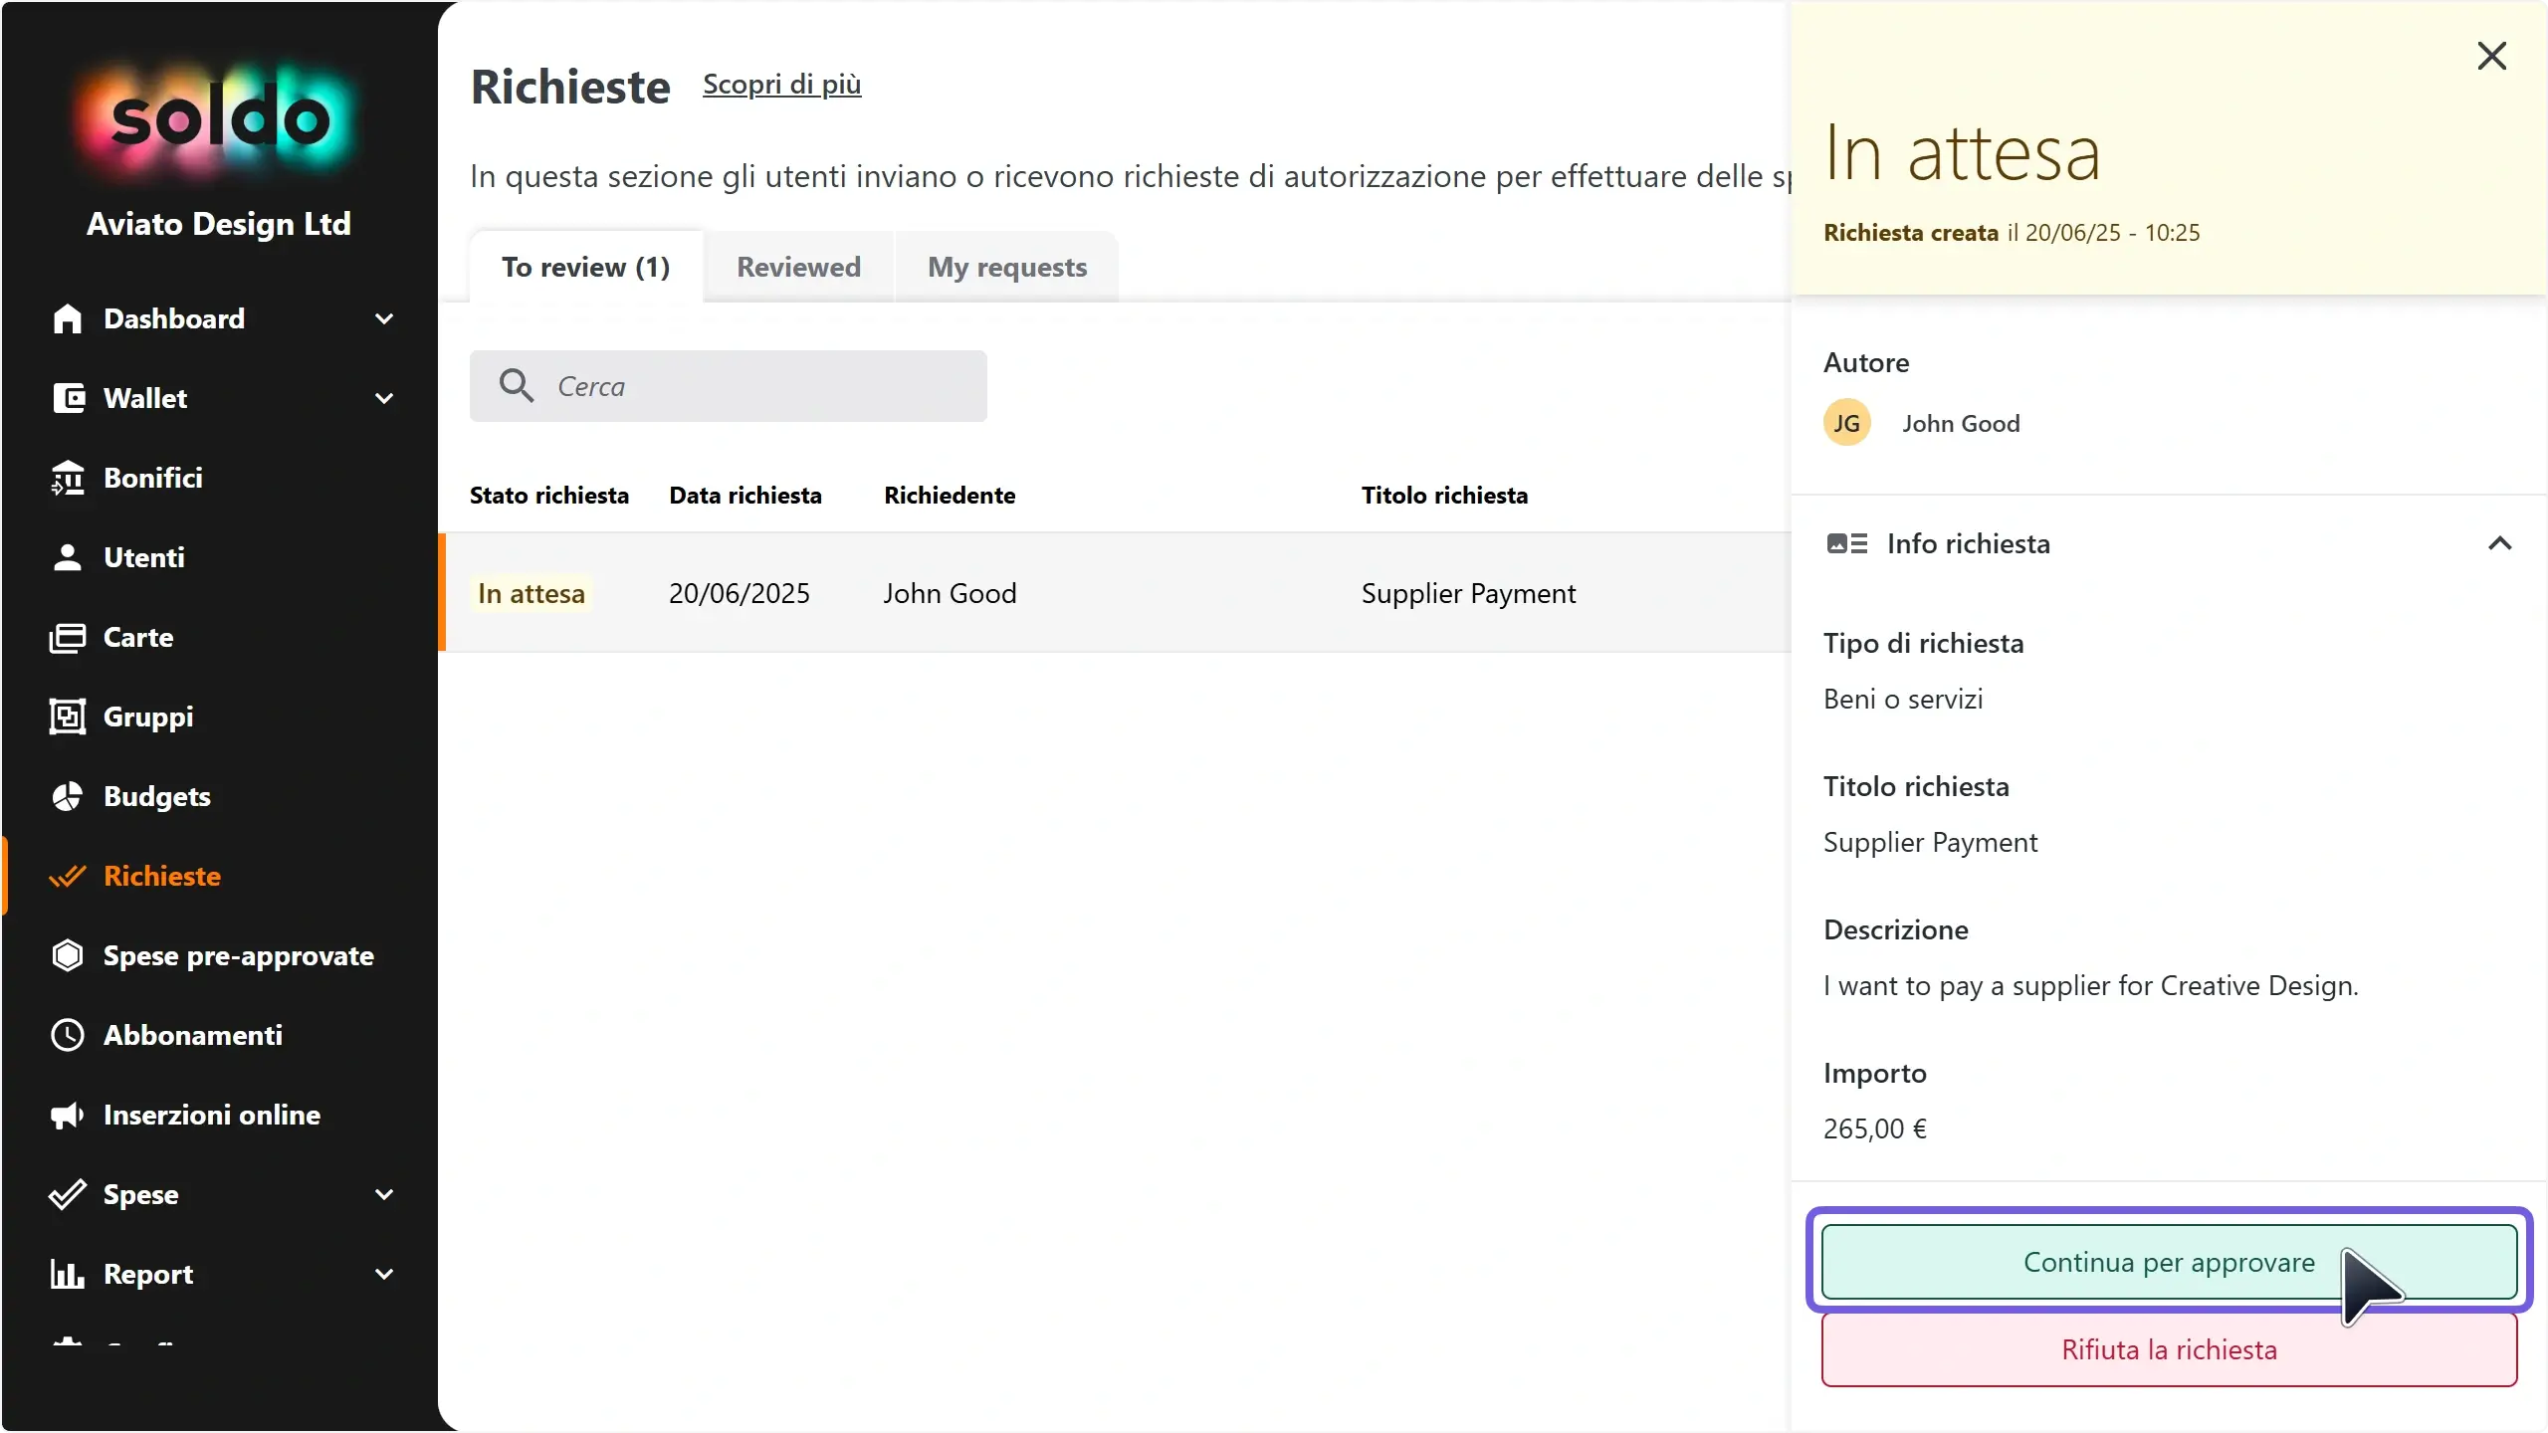Screen dimensions: 2548x1433
Task: Click the Aviato Design Ltd company name
Action: (219, 224)
